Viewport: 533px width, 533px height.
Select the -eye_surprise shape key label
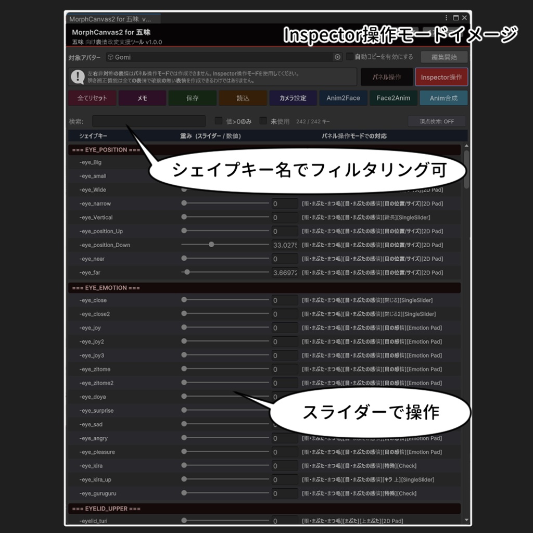(x=96, y=411)
